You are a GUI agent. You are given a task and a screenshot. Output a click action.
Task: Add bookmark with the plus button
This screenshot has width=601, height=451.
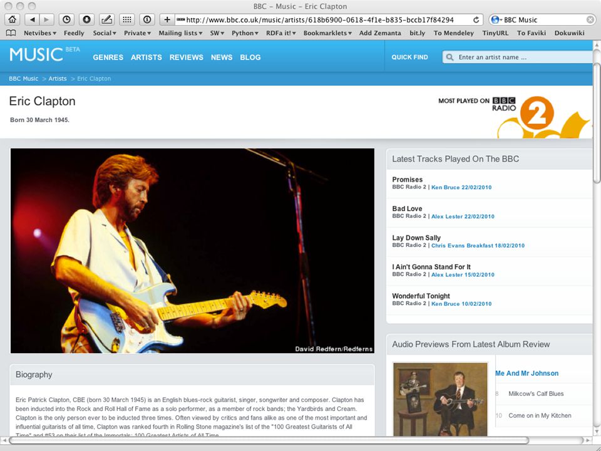(167, 19)
